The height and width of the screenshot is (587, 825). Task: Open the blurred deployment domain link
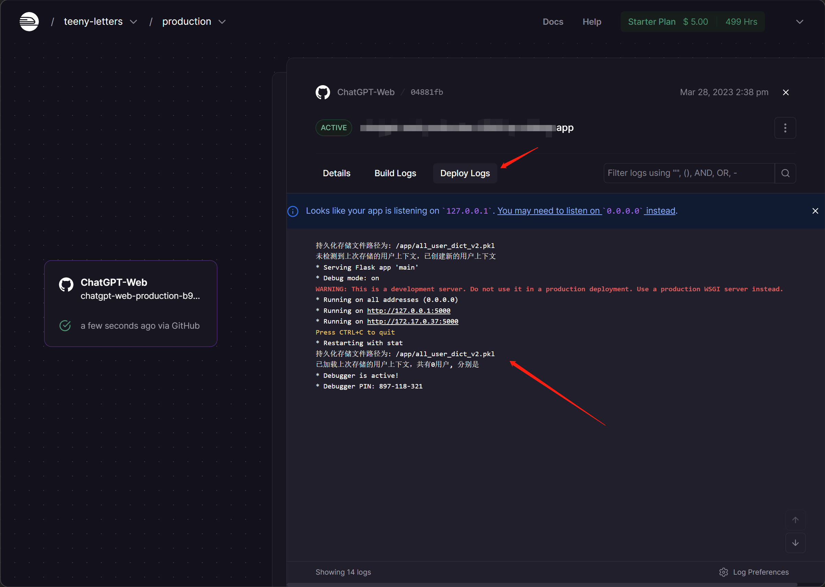pyautogui.click(x=467, y=128)
